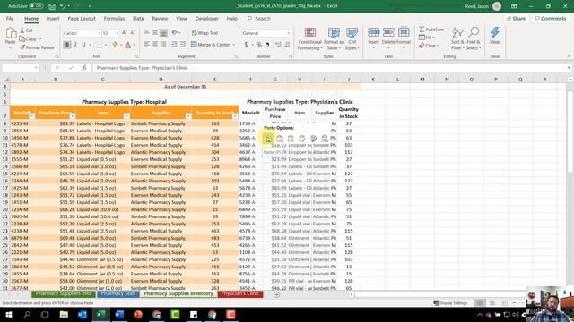Screen dimensions: 574x322
Task: Switch to the Page Layout ribbon tab
Action: (x=82, y=18)
